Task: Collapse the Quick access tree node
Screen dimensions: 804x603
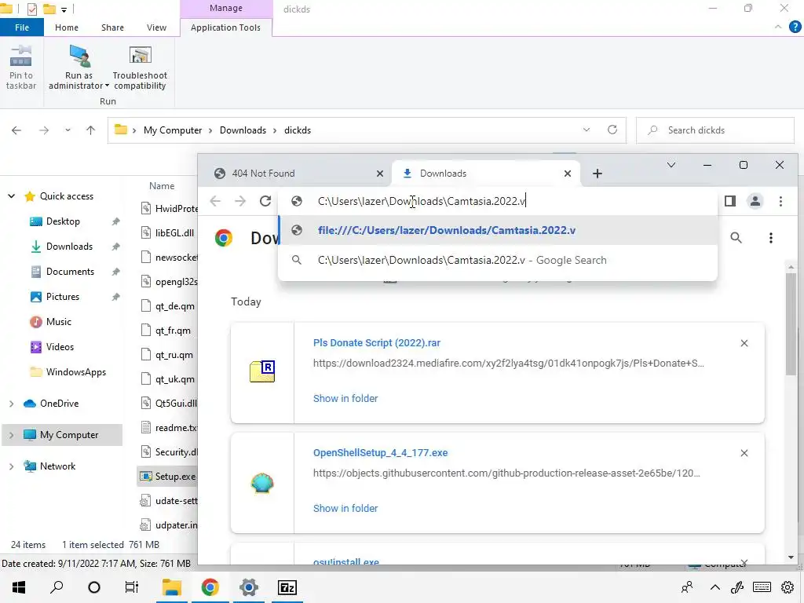Action: click(x=11, y=196)
